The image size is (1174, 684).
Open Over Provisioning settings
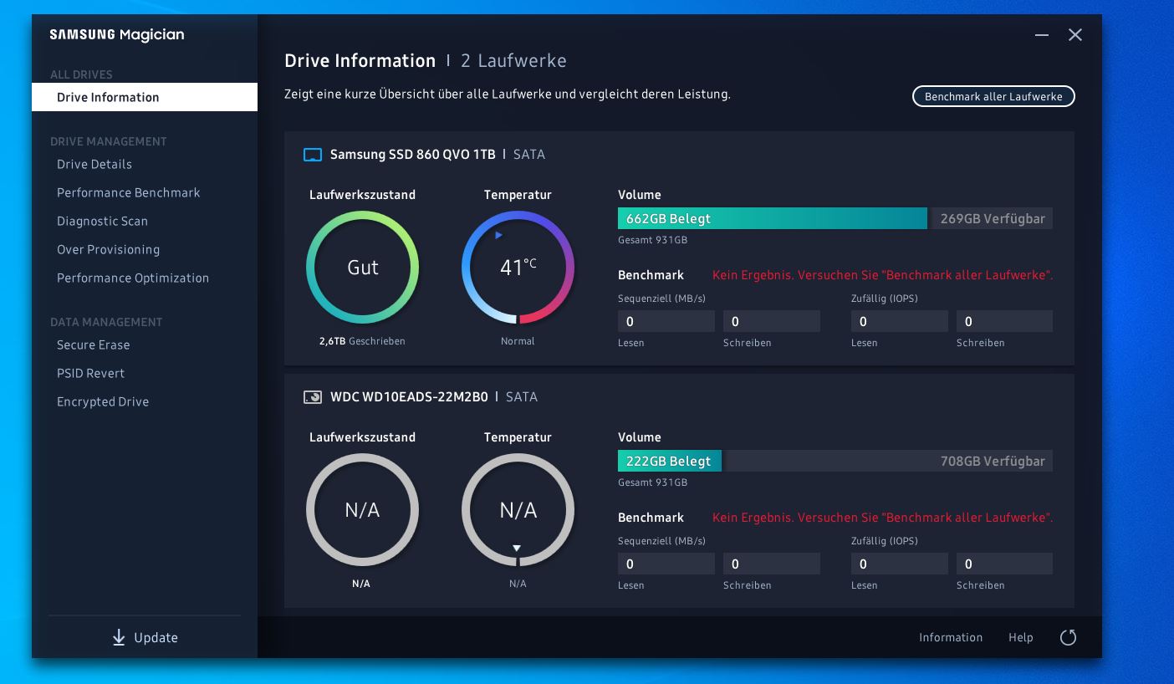[x=108, y=250]
